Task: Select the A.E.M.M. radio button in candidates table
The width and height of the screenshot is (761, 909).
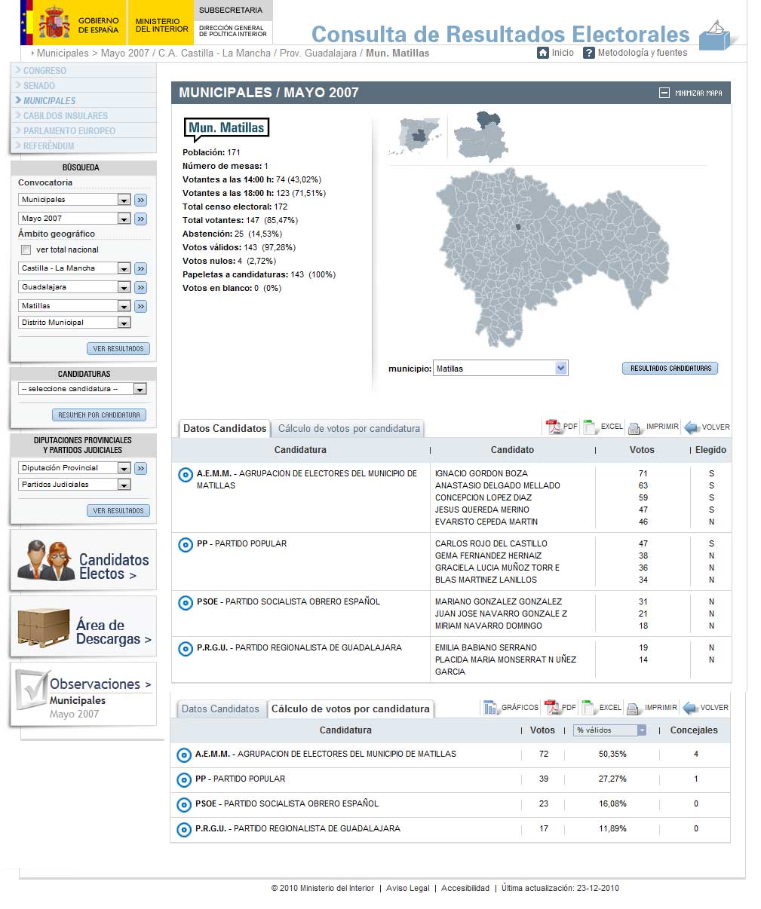Action: (x=185, y=475)
